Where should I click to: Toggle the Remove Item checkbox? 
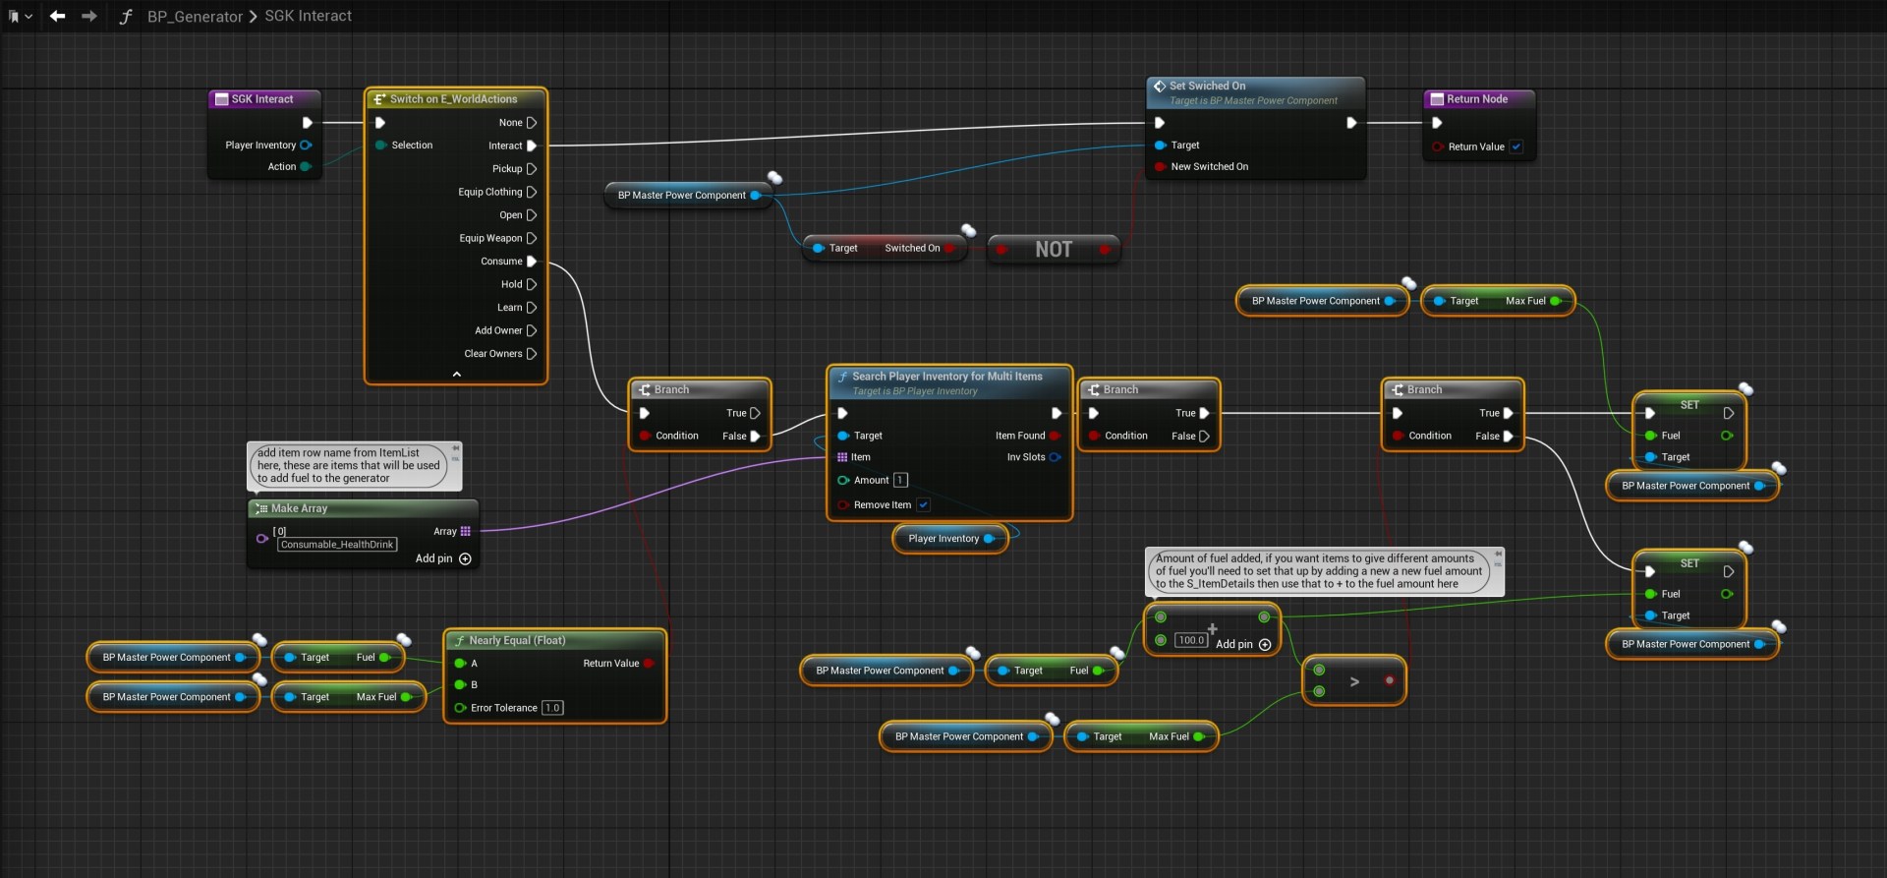923,505
